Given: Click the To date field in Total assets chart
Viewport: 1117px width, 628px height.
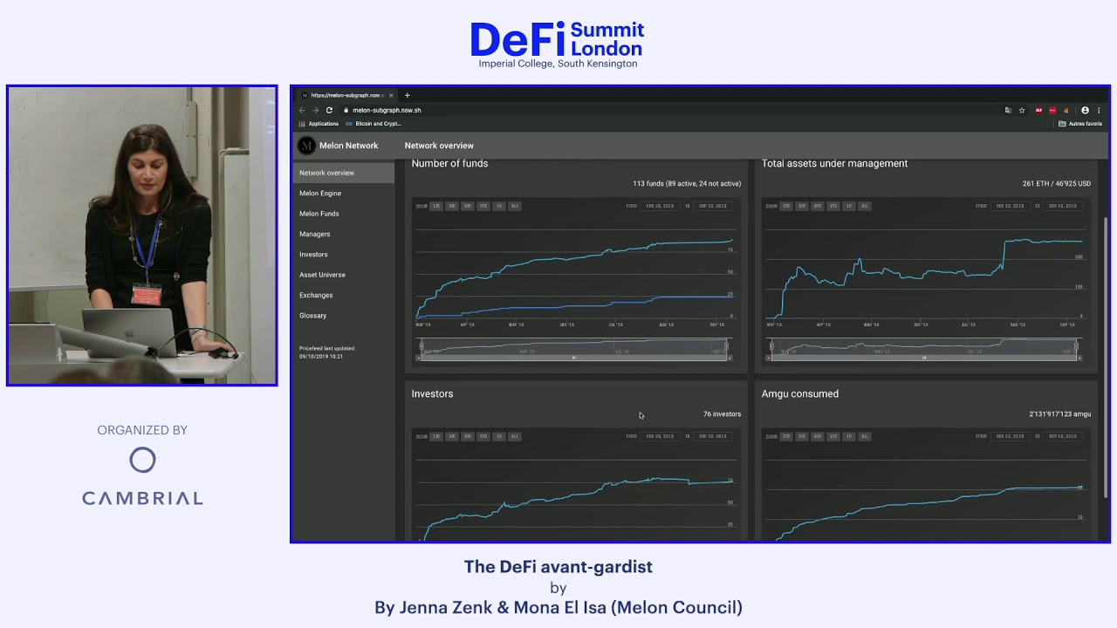Looking at the screenshot, I should tap(1063, 206).
